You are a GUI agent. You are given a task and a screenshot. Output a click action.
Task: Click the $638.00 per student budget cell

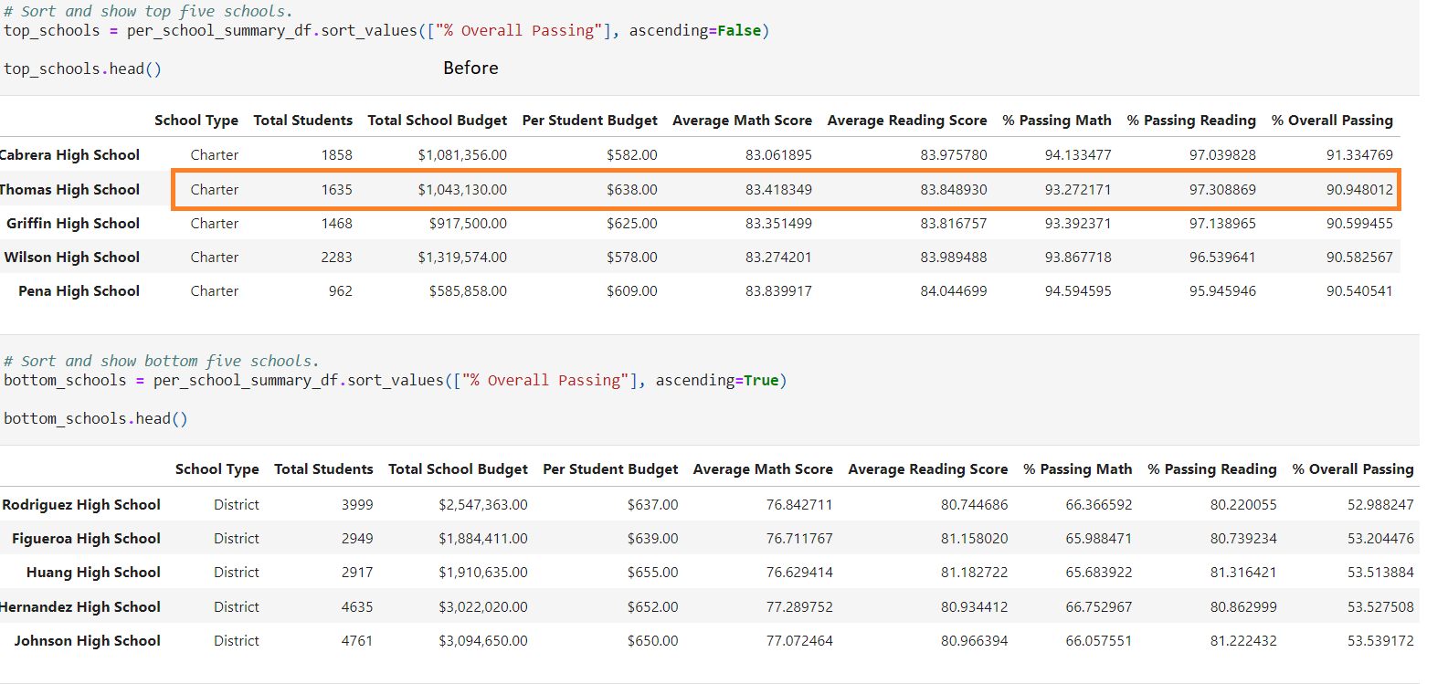pos(632,190)
